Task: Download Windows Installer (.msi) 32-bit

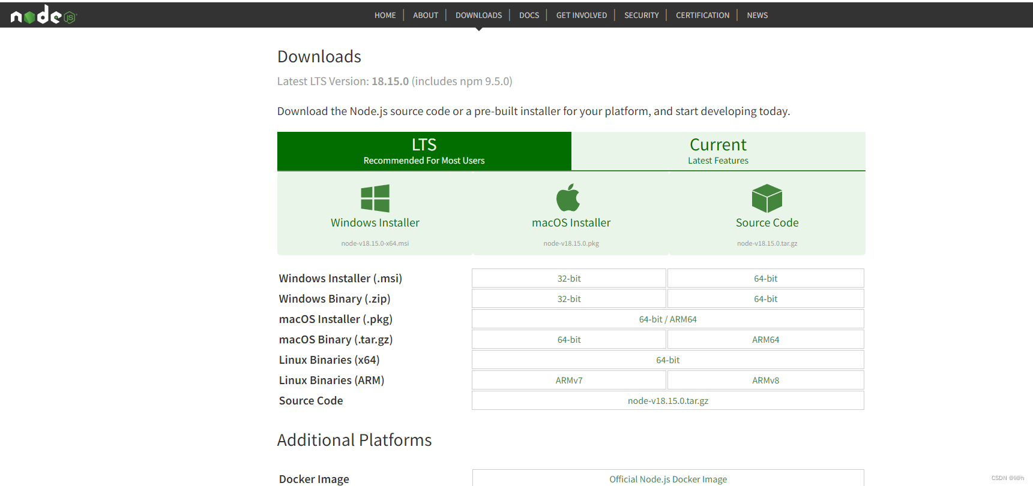Action: [569, 278]
